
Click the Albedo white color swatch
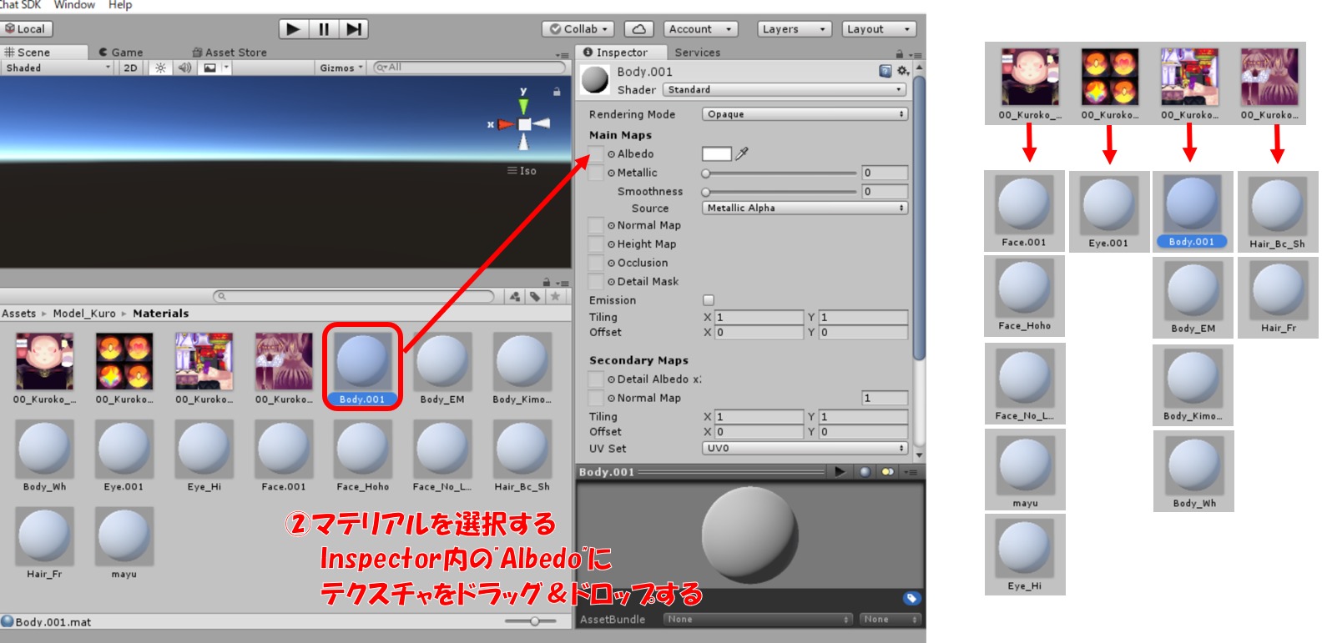click(716, 153)
